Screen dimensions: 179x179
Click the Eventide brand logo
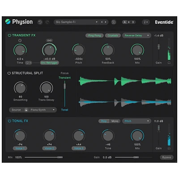[x=164, y=22]
